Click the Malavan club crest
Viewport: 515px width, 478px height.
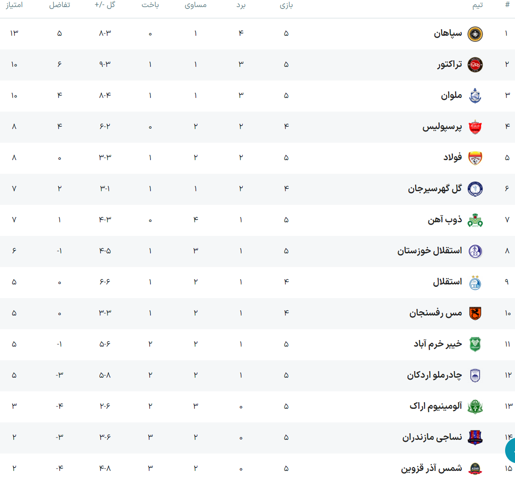tap(475, 96)
